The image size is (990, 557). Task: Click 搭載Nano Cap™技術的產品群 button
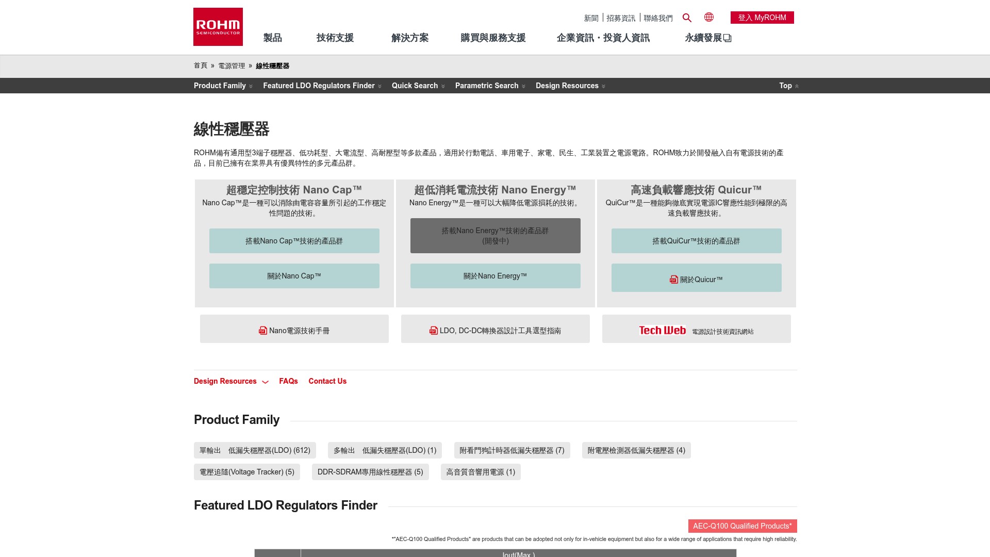pos(294,241)
